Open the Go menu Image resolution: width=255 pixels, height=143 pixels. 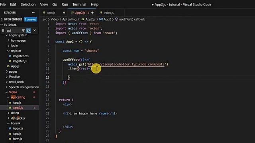(x=55, y=4)
